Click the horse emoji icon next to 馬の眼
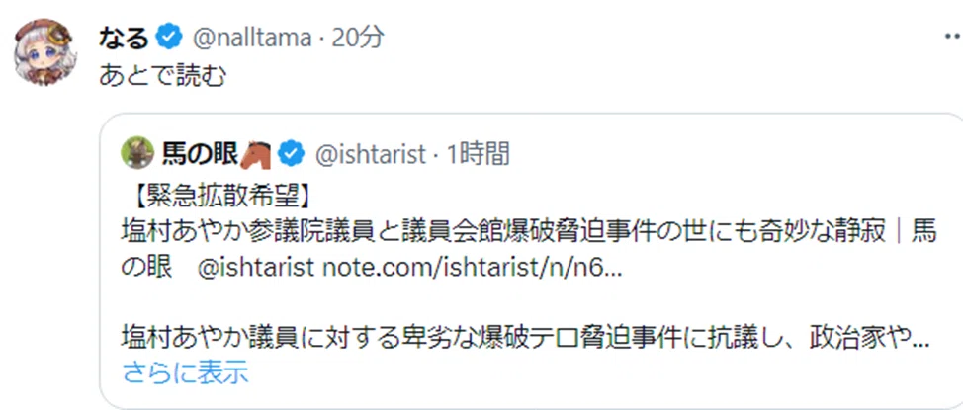Screen dimensions: 963x410 (x=255, y=155)
